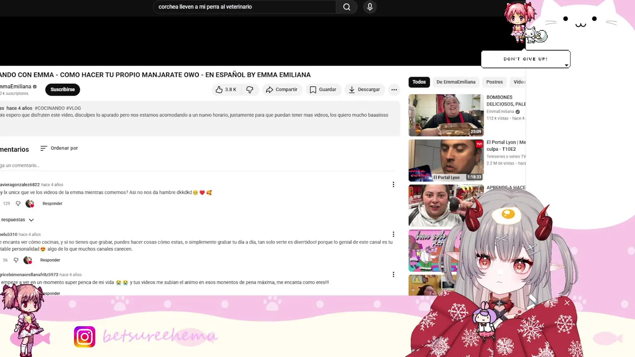Like the video with 3.8 K likes

[x=226, y=90]
